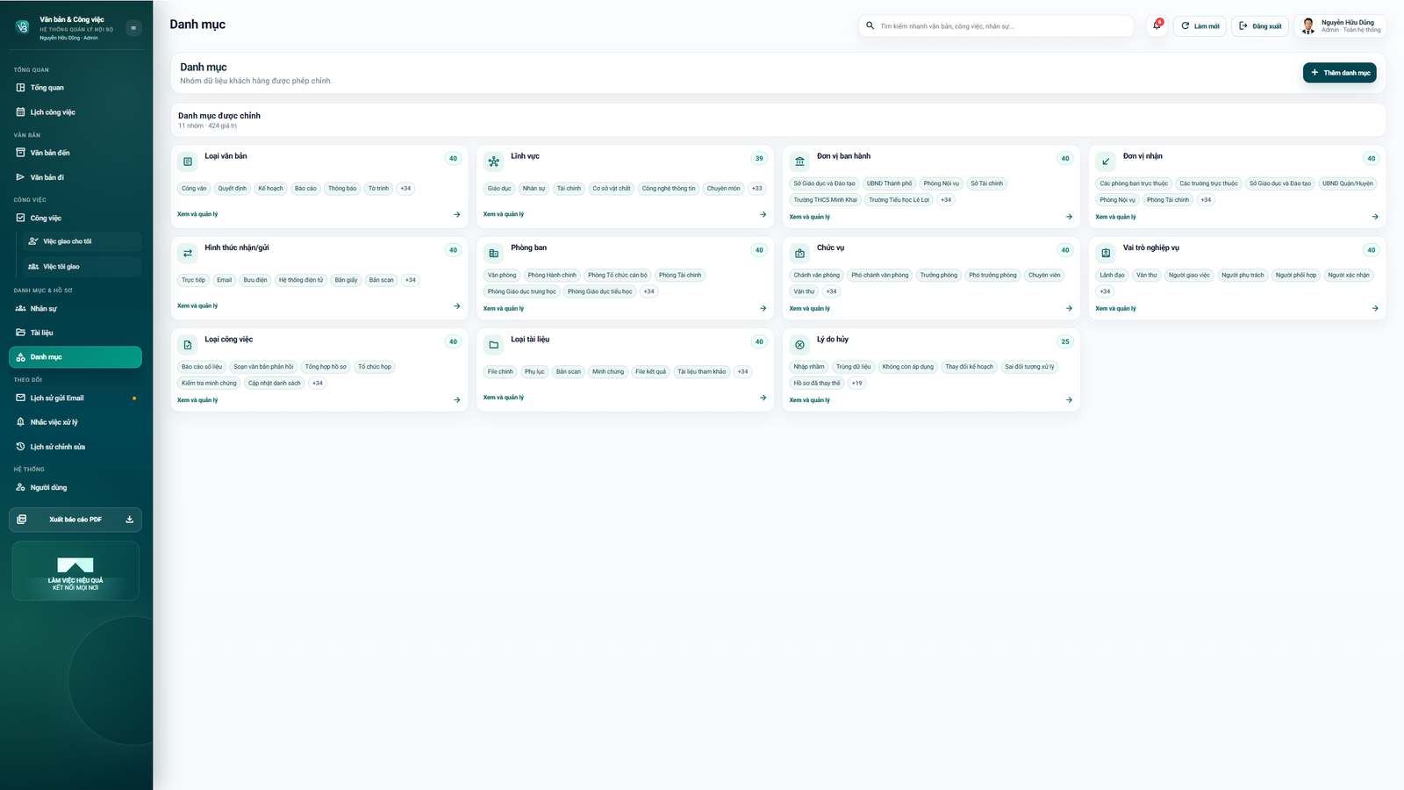Click the Thêm danh mục button
This screenshot has height=790, width=1404.
pyautogui.click(x=1339, y=73)
